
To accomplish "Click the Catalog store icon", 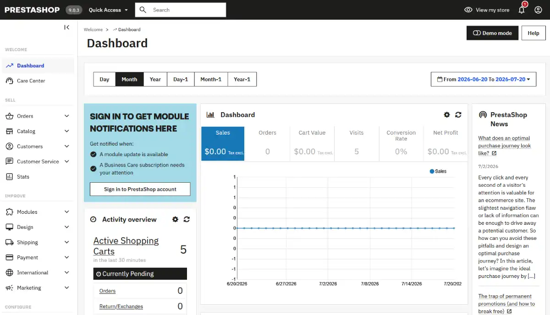I will pos(9,131).
